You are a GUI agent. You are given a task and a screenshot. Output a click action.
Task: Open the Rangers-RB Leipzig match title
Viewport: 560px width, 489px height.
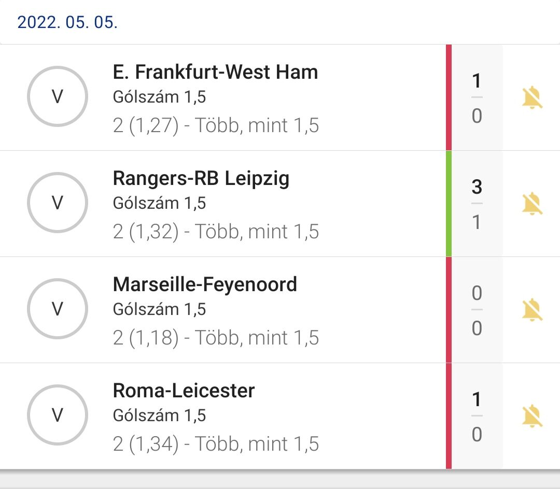pyautogui.click(x=201, y=178)
